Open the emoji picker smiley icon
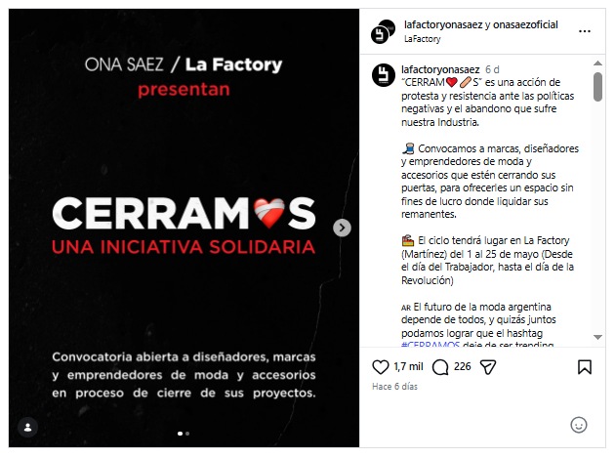This screenshot has height=458, width=615. [x=579, y=425]
